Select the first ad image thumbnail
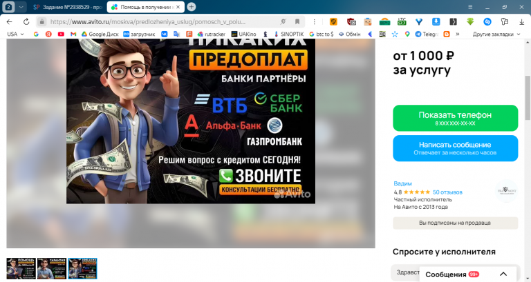531x282 pixels. (21, 268)
